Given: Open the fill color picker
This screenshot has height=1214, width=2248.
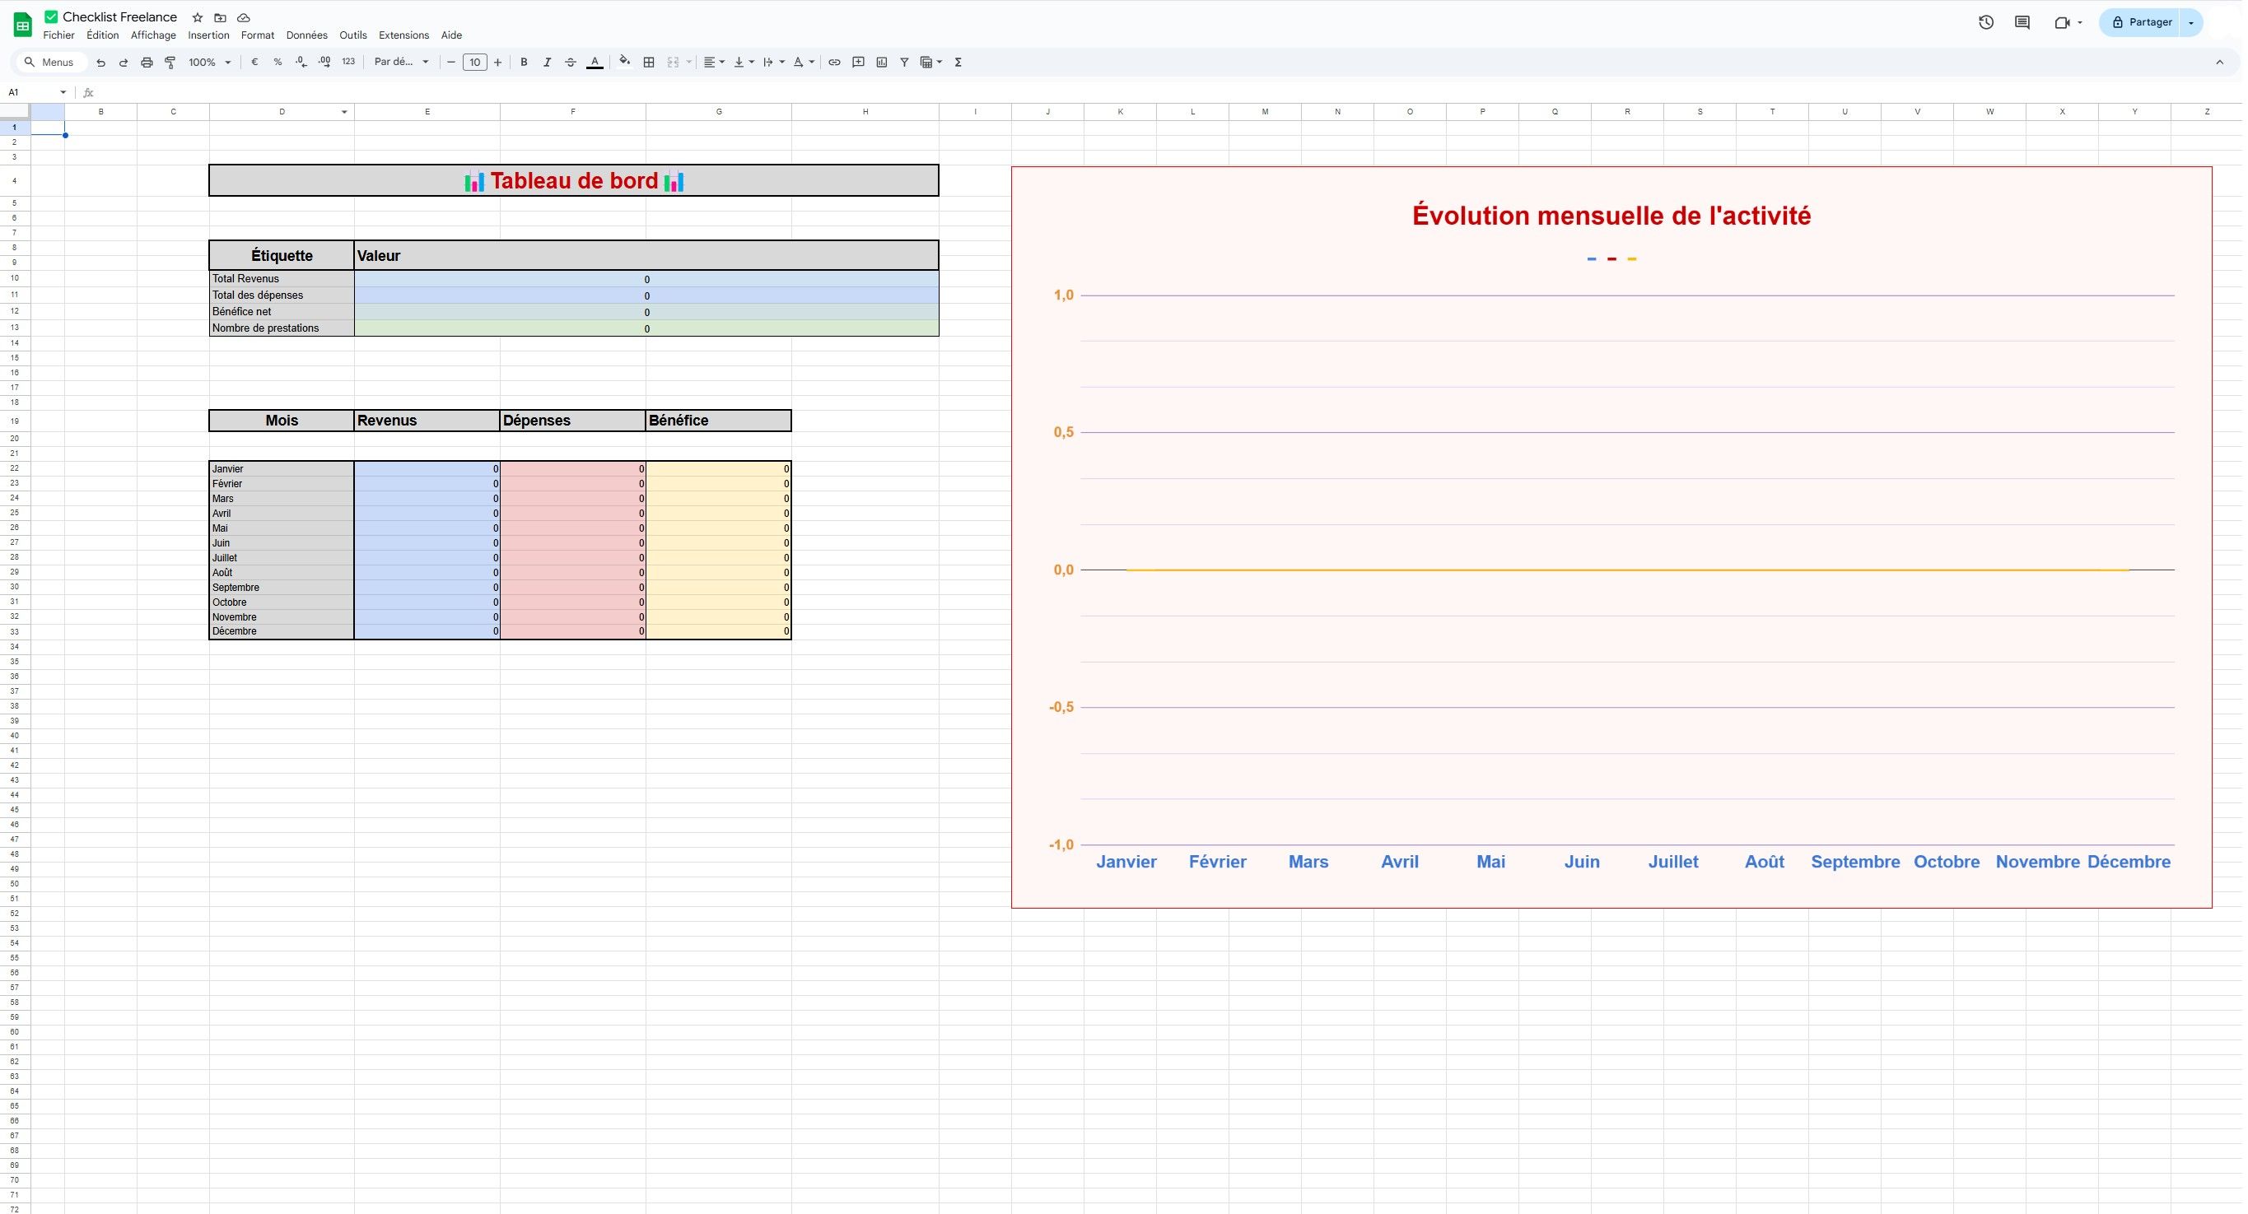Looking at the screenshot, I should [624, 62].
